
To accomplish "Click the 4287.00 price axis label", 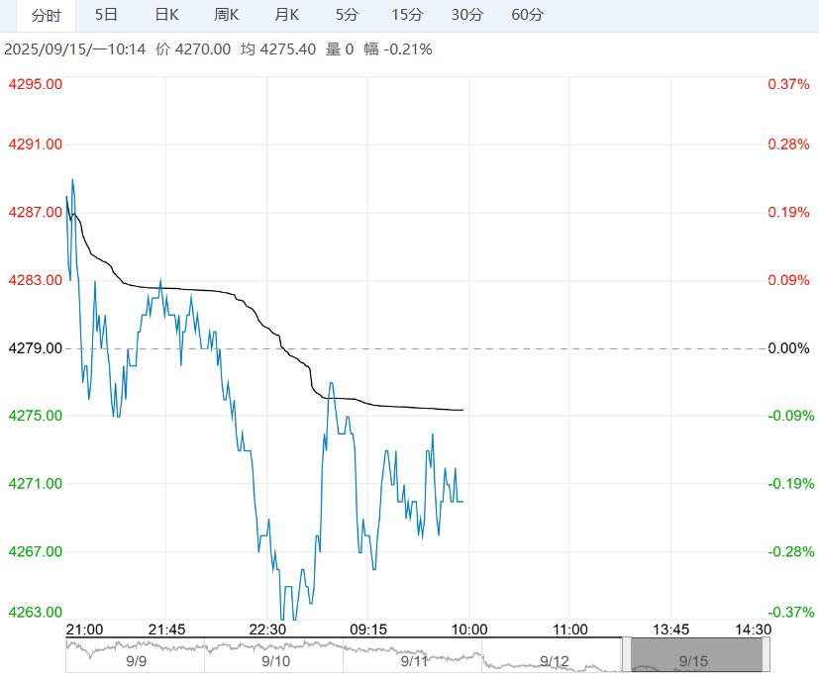I will coord(35,212).
